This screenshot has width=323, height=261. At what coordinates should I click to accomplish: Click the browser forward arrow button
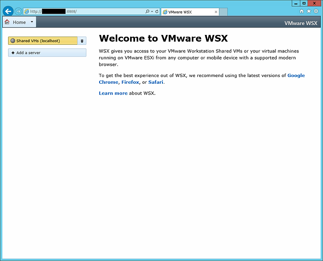[x=18, y=11]
